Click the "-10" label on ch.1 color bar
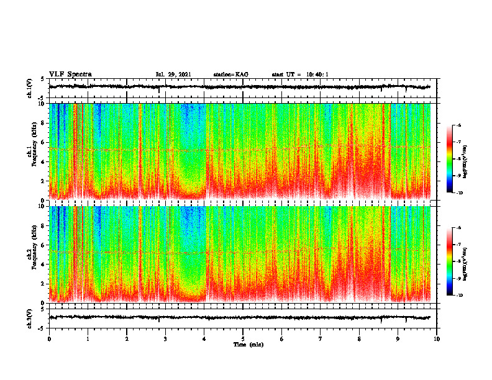 click(x=460, y=193)
